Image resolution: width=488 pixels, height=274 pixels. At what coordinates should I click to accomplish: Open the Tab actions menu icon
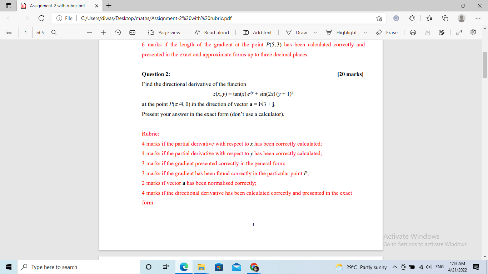(9, 6)
